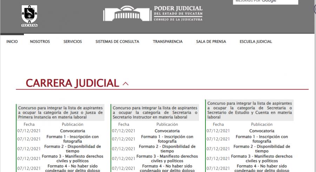
Task: Open Formato 2 Disponibilidad in Juez concurso
Action: click(x=73, y=149)
